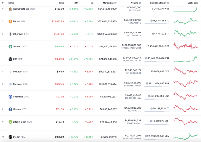Sort by the Name column header
201x142 pixels.
pyautogui.click(x=11, y=3)
